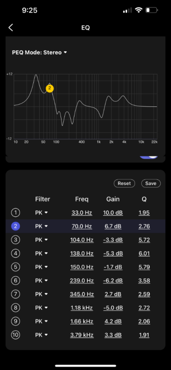The image size is (171, 370).
Task: Tap the Wi-Fi status icon
Action: coord(139,10)
